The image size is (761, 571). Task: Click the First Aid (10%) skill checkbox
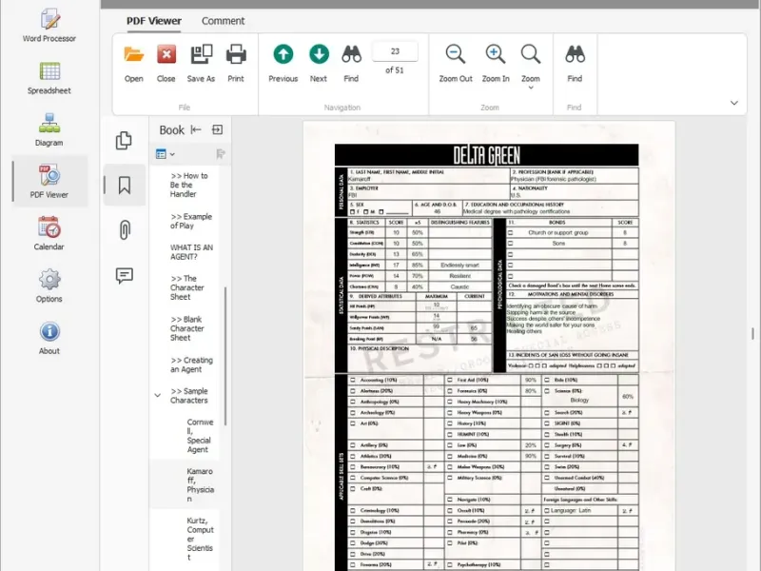click(x=449, y=380)
